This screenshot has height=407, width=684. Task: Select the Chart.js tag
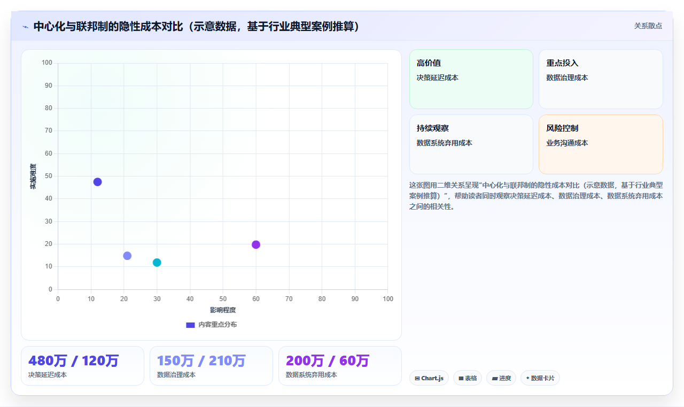click(429, 378)
